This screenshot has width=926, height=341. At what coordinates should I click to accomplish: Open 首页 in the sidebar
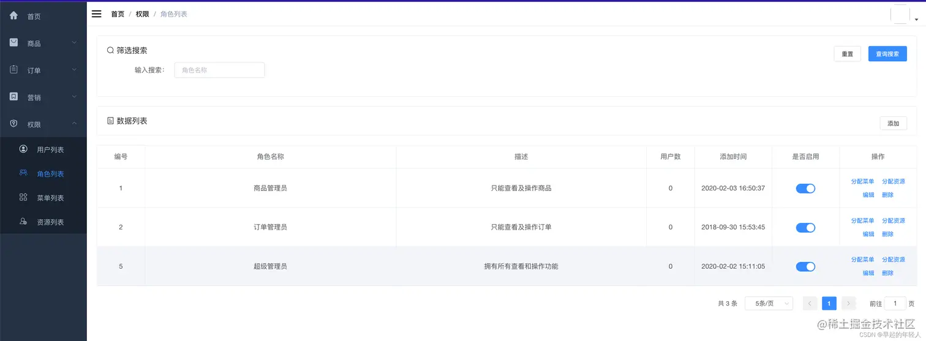(43, 17)
